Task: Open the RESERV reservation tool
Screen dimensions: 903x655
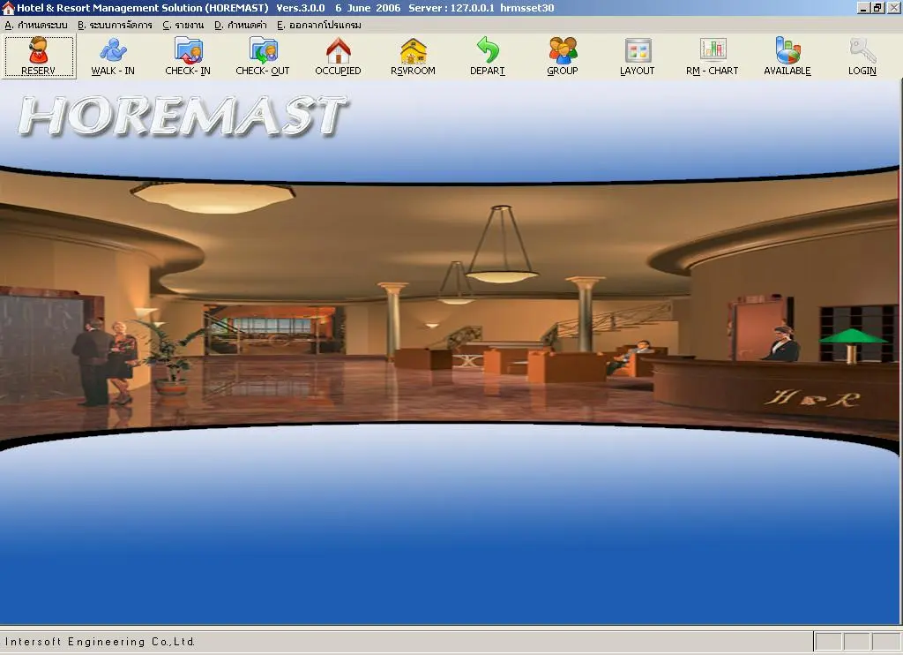Action: [38, 56]
